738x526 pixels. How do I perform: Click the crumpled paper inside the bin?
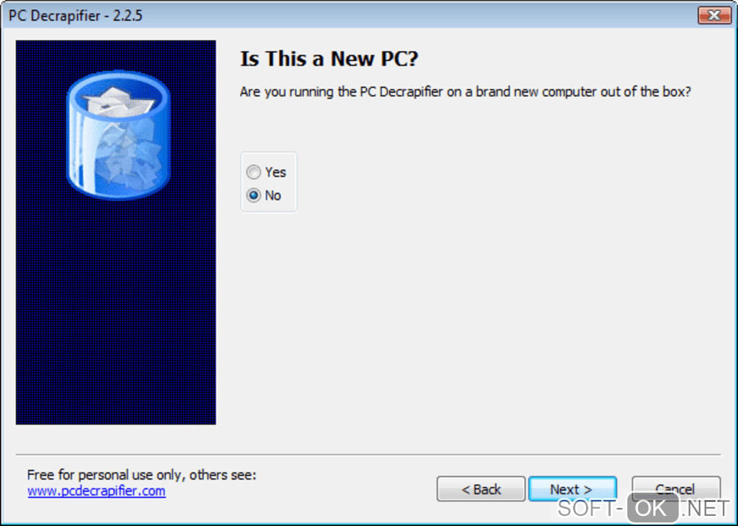[118, 101]
